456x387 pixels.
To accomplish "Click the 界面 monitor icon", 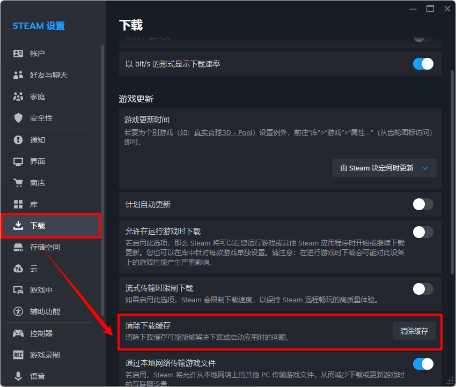I will (x=18, y=161).
